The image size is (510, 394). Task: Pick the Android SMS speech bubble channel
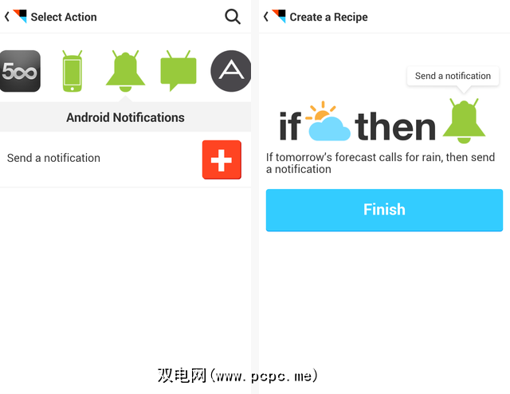click(x=178, y=71)
